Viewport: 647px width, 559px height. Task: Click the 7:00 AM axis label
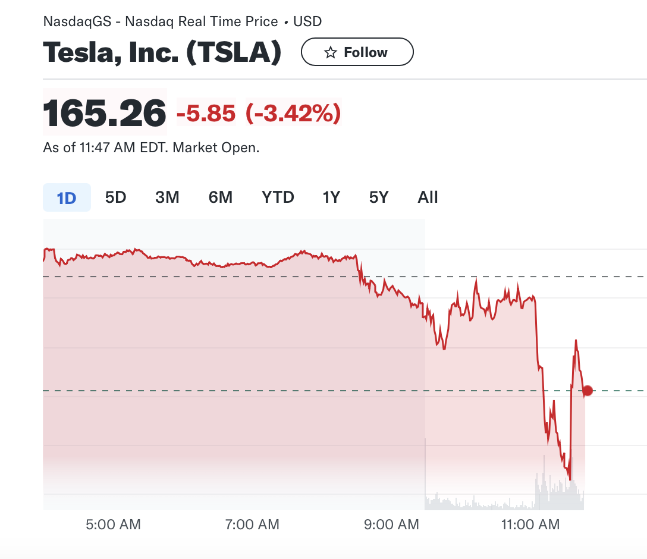pos(252,525)
